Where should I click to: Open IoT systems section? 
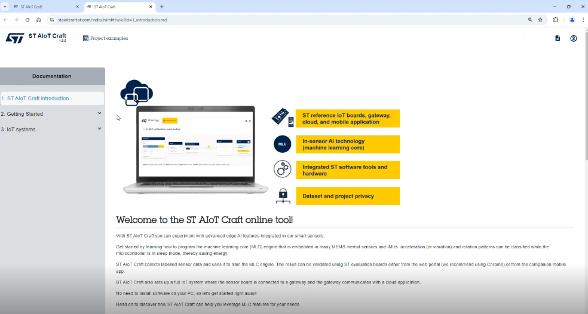(x=52, y=130)
